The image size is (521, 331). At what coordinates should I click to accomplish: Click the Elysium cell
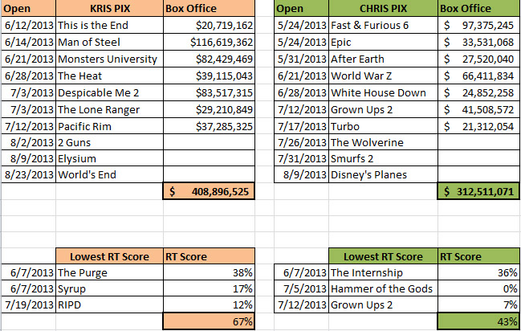point(110,159)
